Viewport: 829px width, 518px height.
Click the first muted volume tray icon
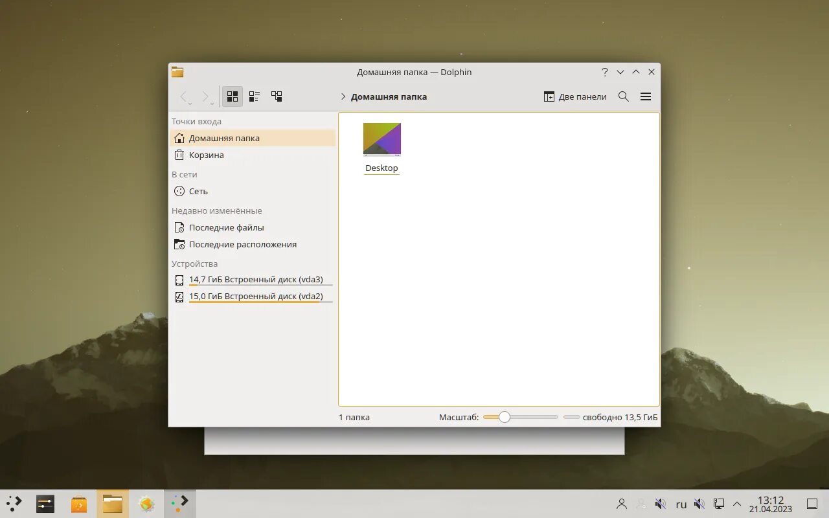661,504
